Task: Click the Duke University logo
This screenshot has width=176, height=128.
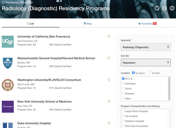Action: (8, 125)
